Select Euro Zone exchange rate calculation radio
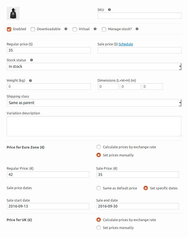The width and height of the screenshot is (188, 238). (x=99, y=147)
